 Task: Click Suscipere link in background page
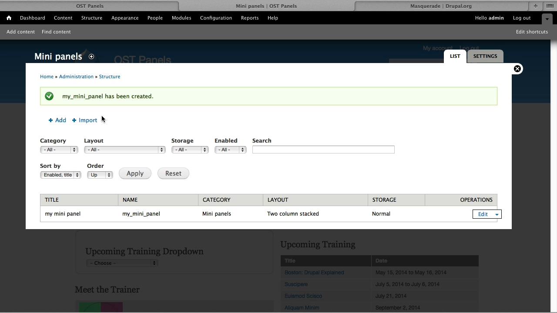click(x=296, y=284)
